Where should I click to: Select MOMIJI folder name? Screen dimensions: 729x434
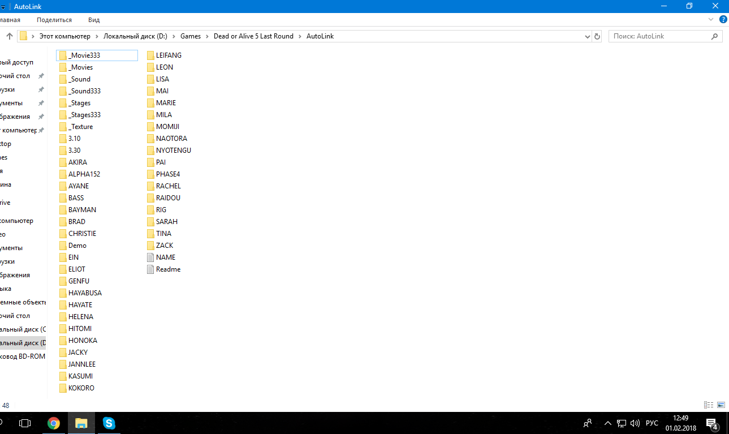(167, 127)
